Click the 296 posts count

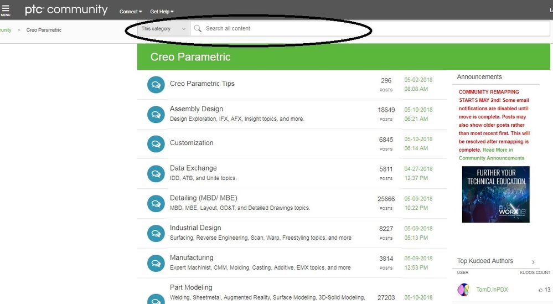pos(386,80)
